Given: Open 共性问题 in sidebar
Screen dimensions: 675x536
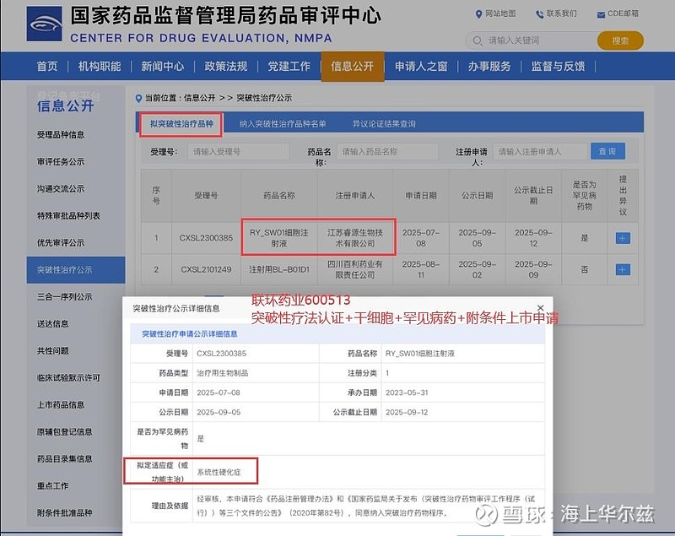Looking at the screenshot, I should pyautogui.click(x=52, y=351).
